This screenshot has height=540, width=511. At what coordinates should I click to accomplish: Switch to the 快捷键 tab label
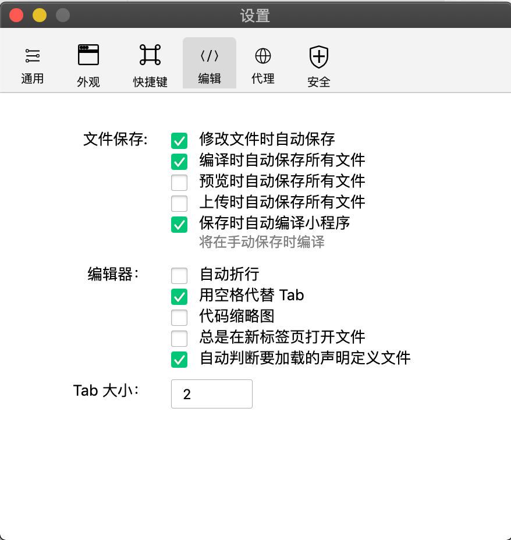coord(150,82)
